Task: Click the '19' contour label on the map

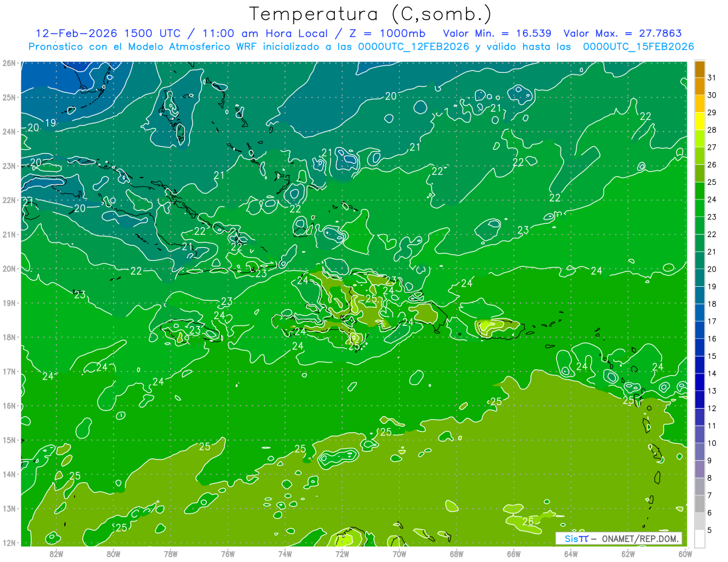Action: pos(51,122)
